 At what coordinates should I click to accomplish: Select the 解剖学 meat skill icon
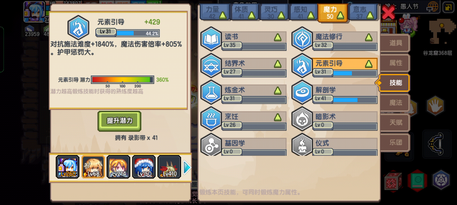coord(302,93)
